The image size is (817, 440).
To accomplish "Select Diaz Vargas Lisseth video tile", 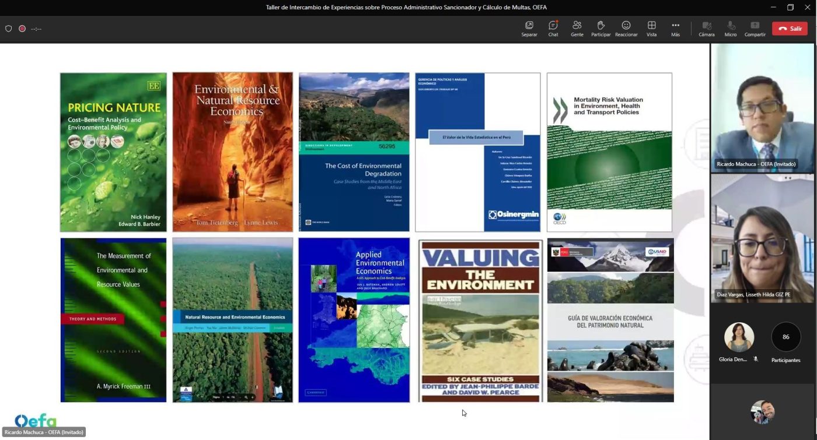I will coord(762,238).
